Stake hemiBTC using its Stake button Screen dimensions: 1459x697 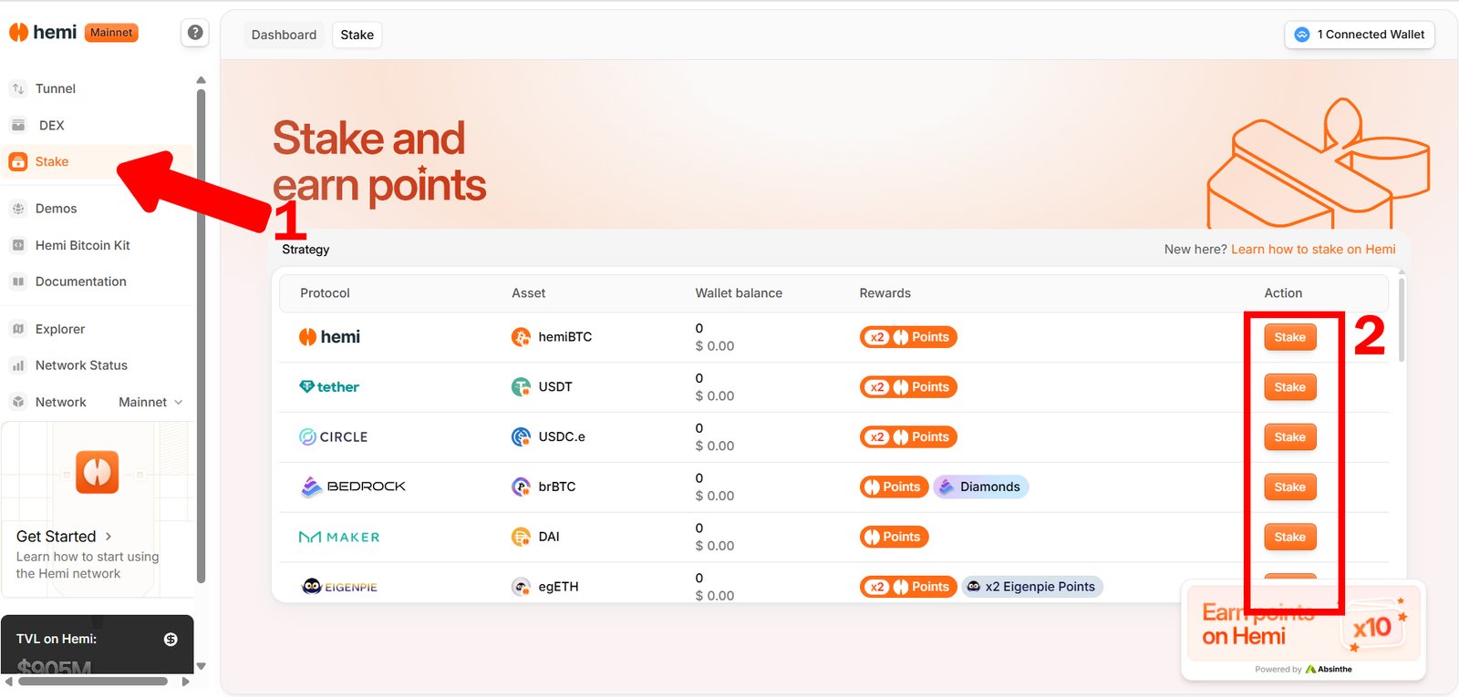point(1289,337)
